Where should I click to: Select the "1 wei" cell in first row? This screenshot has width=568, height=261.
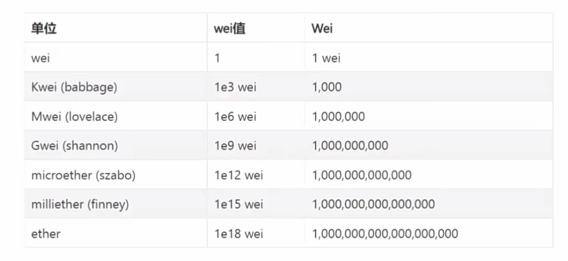coord(327,58)
